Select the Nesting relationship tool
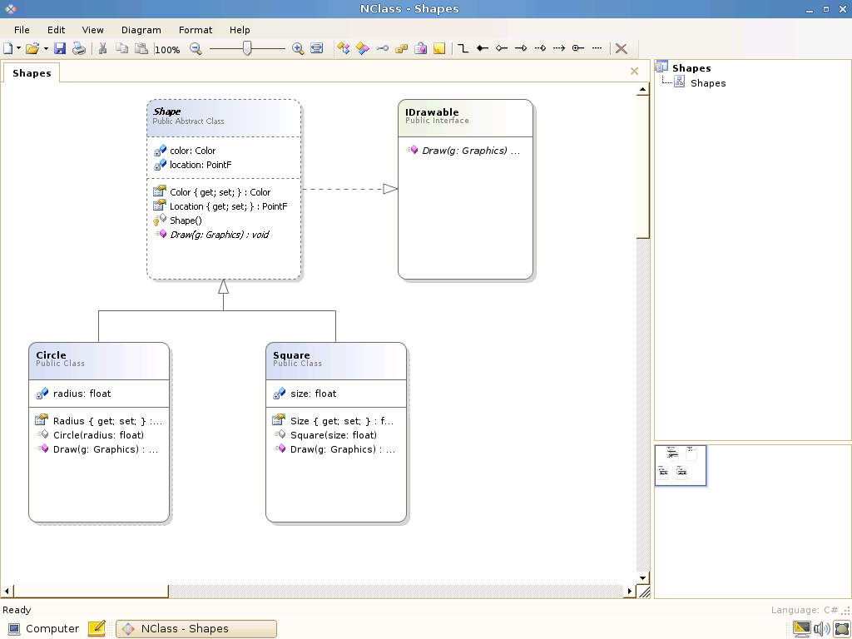 click(578, 48)
